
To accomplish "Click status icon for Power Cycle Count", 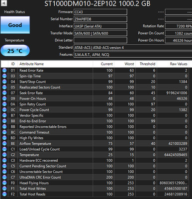I will [4, 110].
